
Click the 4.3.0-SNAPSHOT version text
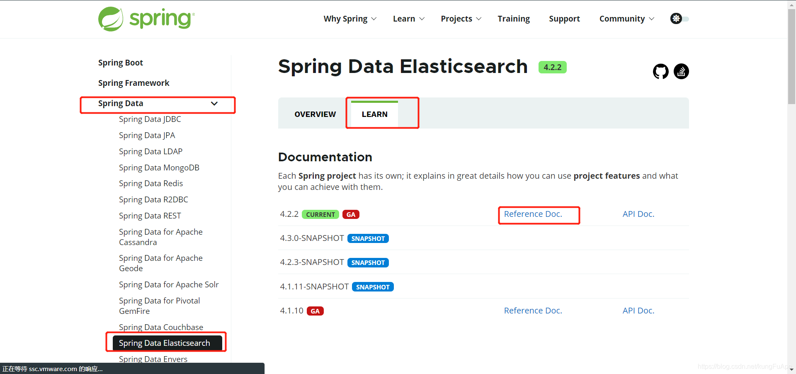click(312, 238)
